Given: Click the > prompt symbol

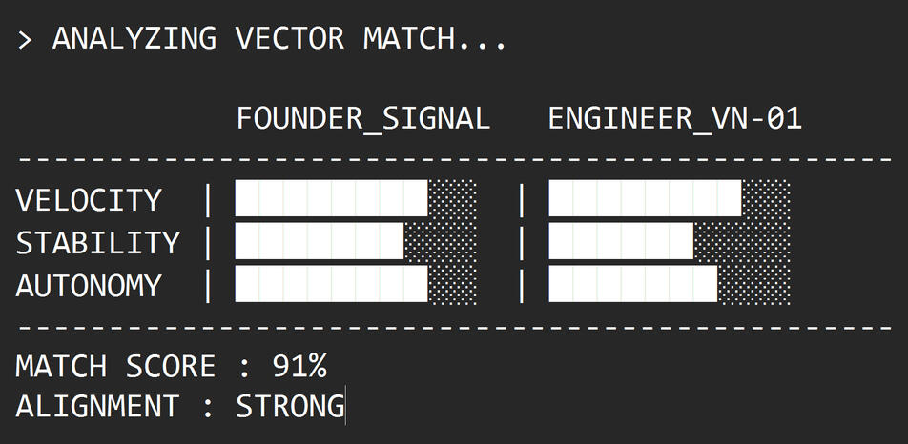Looking at the screenshot, I should [26, 41].
